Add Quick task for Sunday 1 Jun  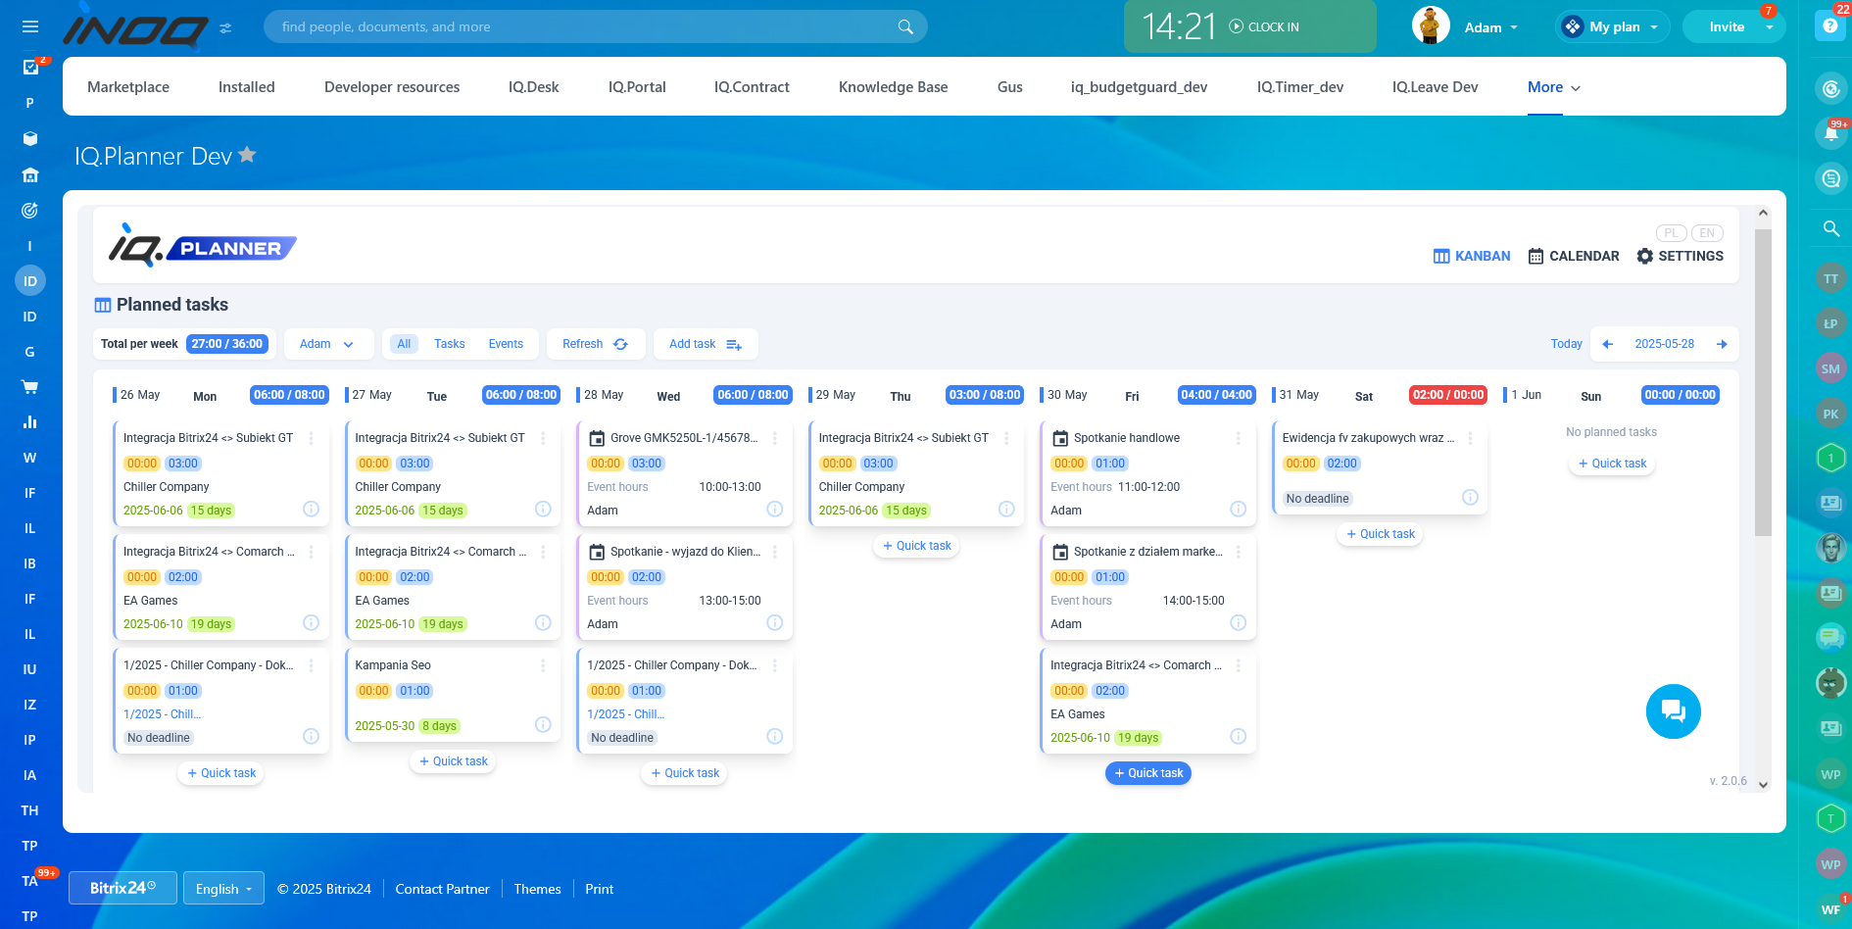1612,464
